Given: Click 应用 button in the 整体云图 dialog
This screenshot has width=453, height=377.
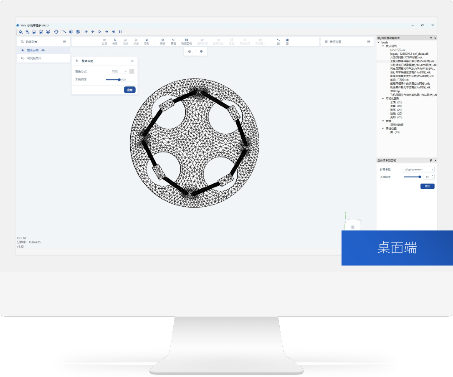Looking at the screenshot, I should (x=129, y=90).
